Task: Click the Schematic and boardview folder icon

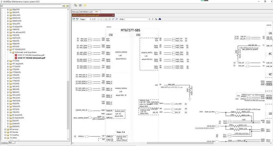Action: click(x=13, y=52)
